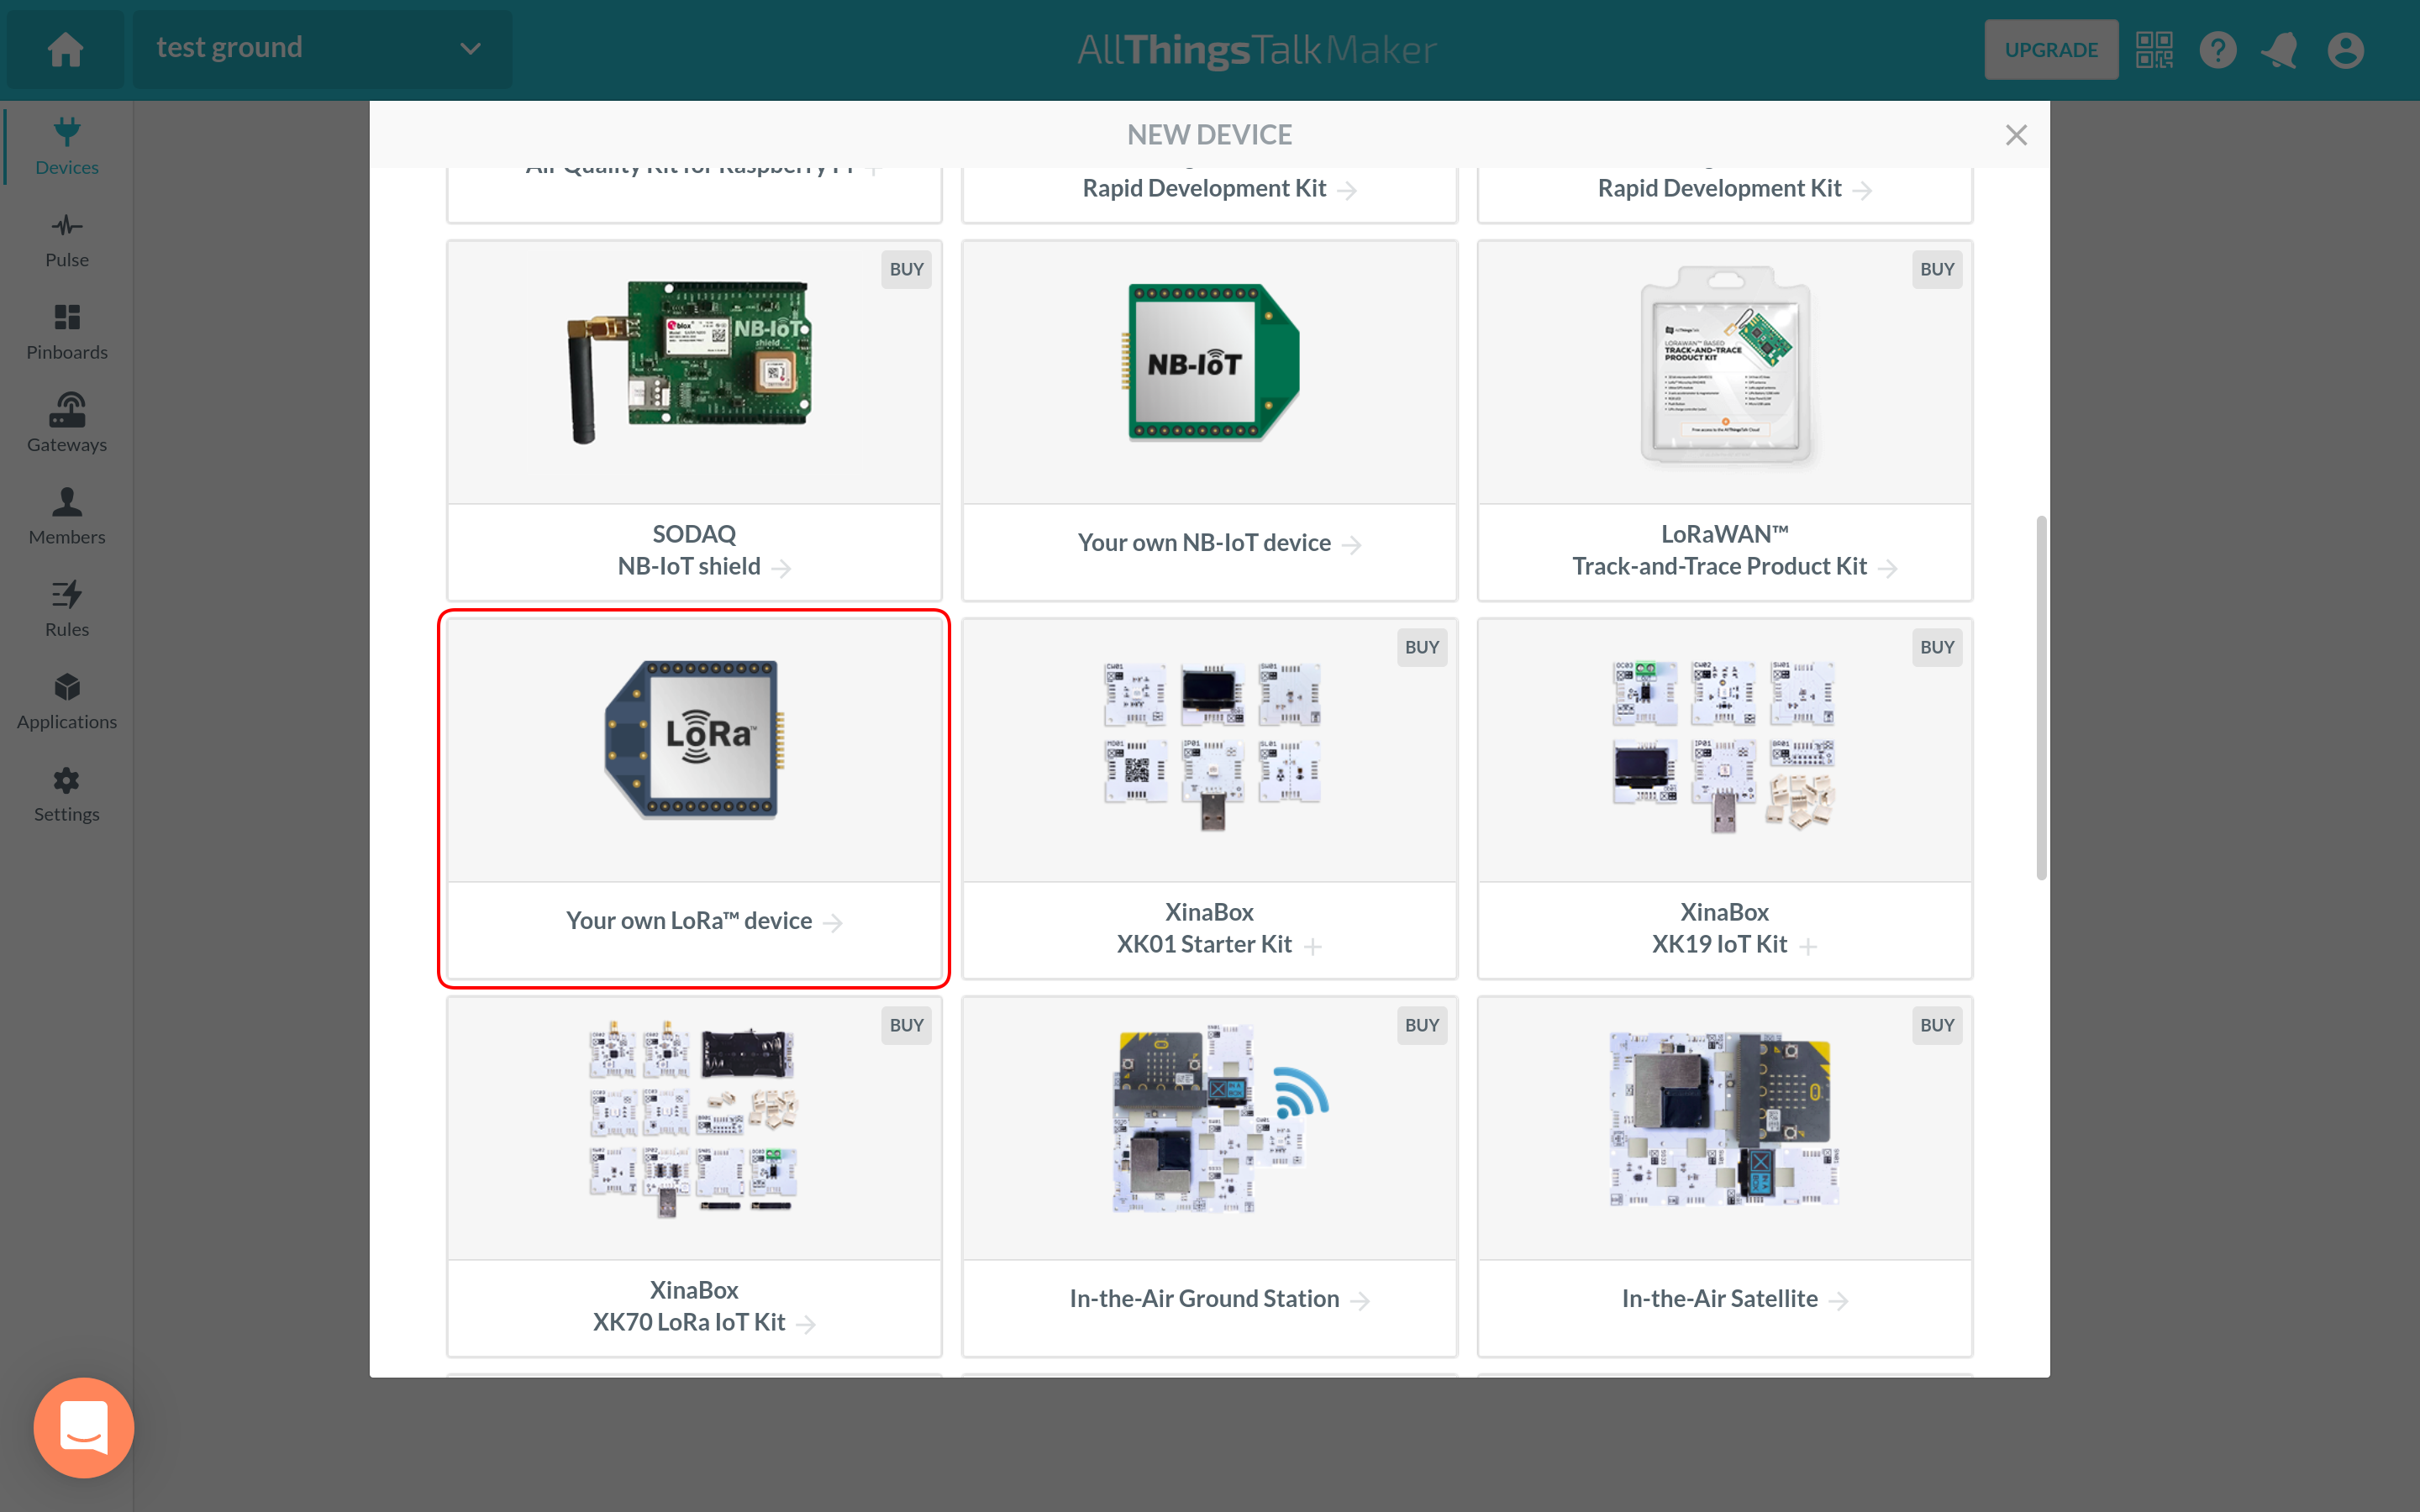Navigate to Gateways panel
The width and height of the screenshot is (2420, 1512).
(x=65, y=422)
